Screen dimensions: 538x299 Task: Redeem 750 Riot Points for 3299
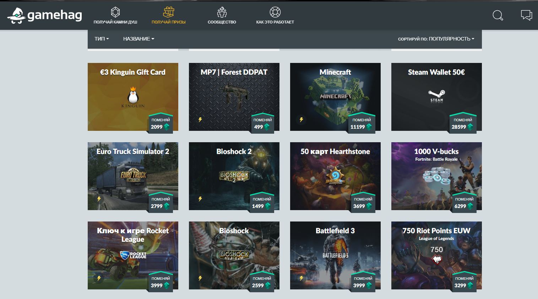464,282
